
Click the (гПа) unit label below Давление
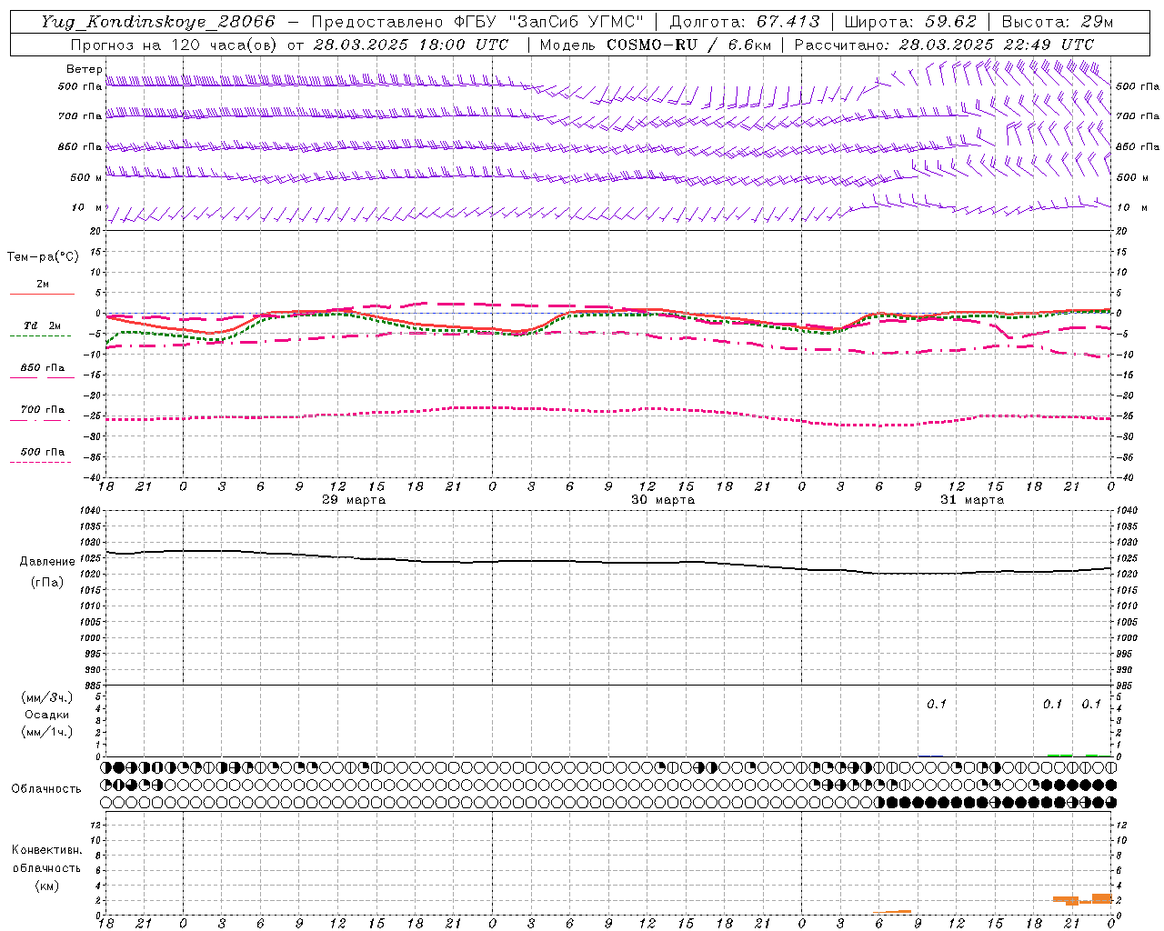(45, 583)
